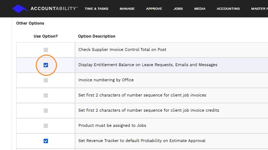Open the APPROVE menu

click(154, 9)
